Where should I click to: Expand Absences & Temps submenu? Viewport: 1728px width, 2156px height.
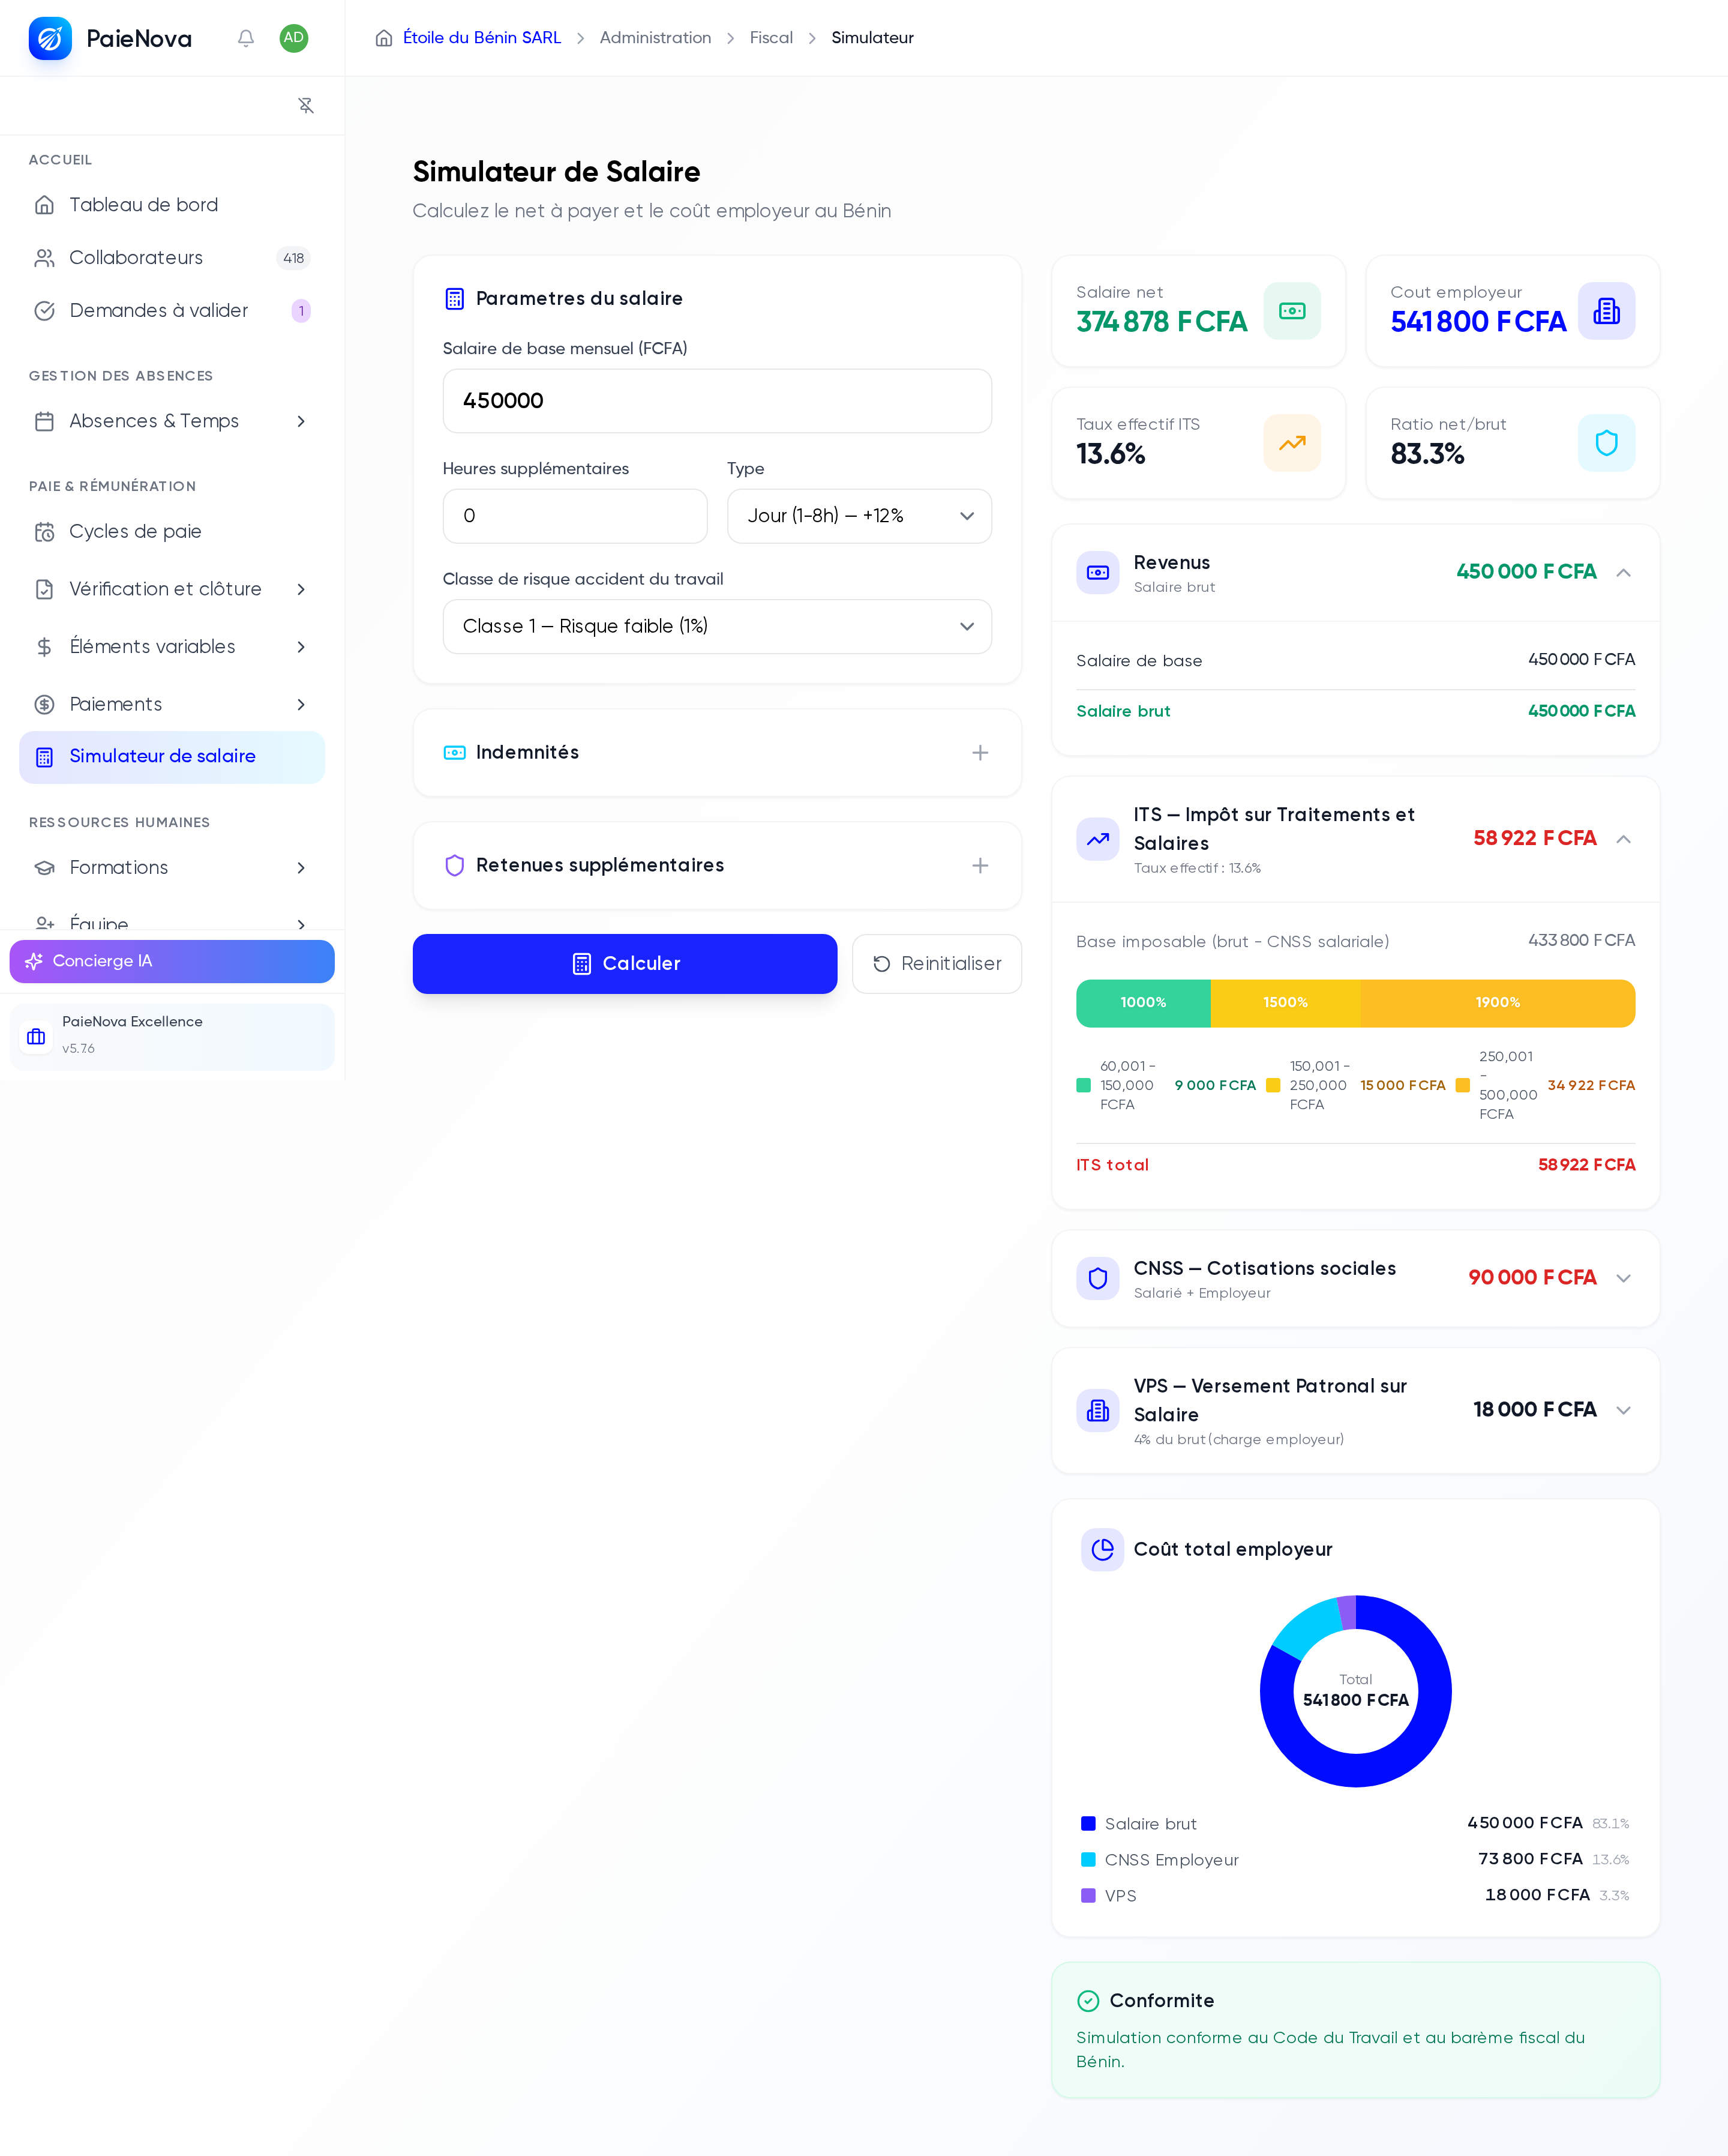tap(301, 421)
